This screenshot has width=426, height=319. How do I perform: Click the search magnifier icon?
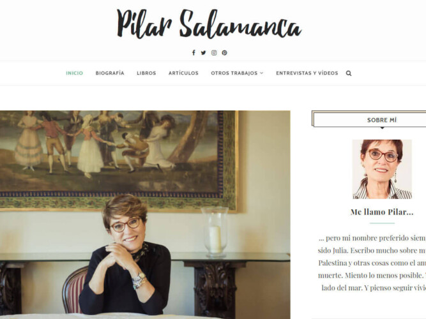(x=349, y=73)
